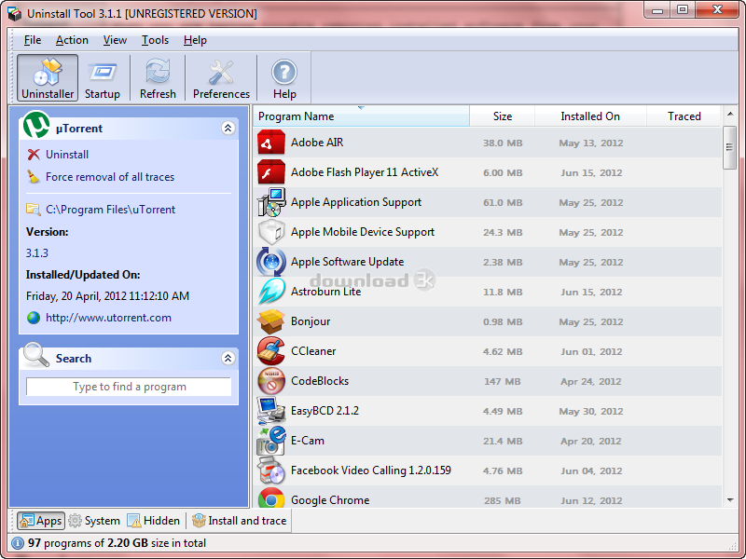Select the EasyBCD 2.1.2 row name
The width and height of the screenshot is (746, 559).
click(x=325, y=411)
